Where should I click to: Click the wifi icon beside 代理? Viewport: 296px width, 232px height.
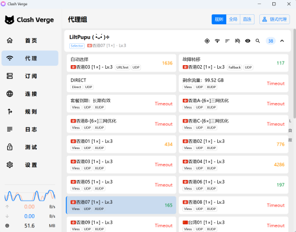point(9,58)
